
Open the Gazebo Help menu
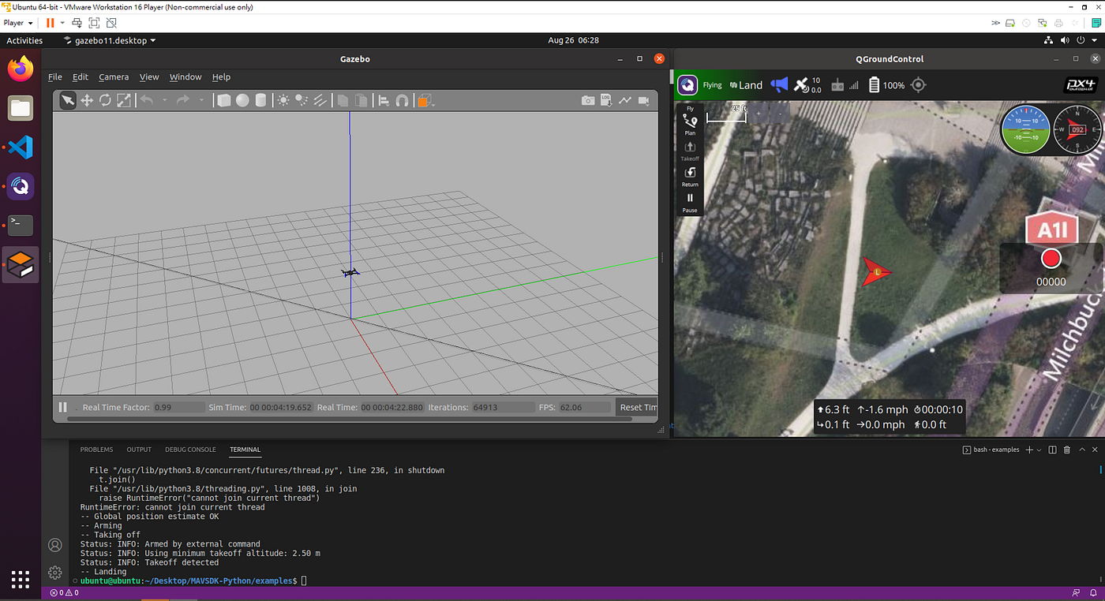[x=221, y=77]
